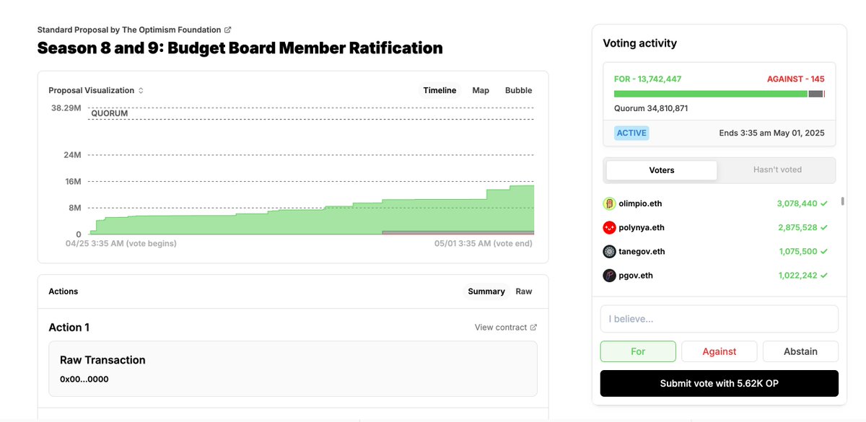Choose the For vote option
This screenshot has width=866, height=422.
tap(638, 351)
